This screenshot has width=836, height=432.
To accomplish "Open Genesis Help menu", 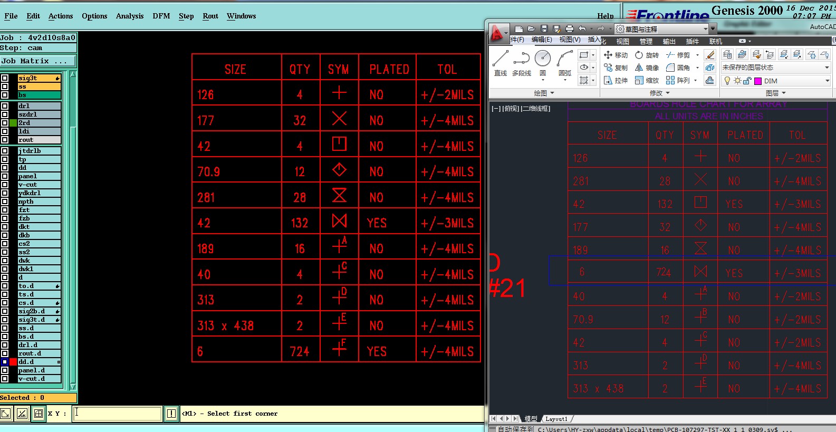I will pyautogui.click(x=606, y=16).
